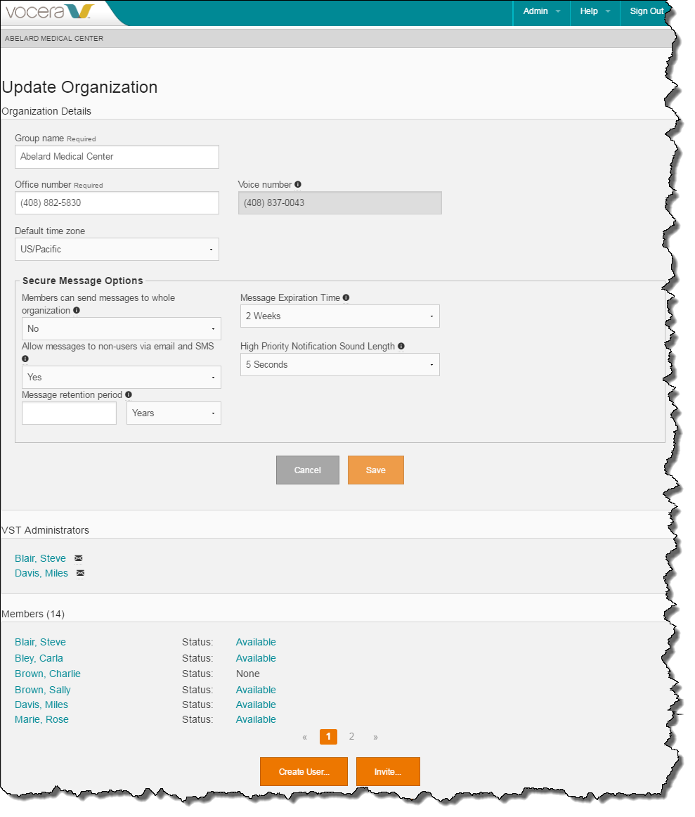The image size is (695, 817).
Task: Click envelope icon next to Davis, Miles
Action: pos(80,573)
